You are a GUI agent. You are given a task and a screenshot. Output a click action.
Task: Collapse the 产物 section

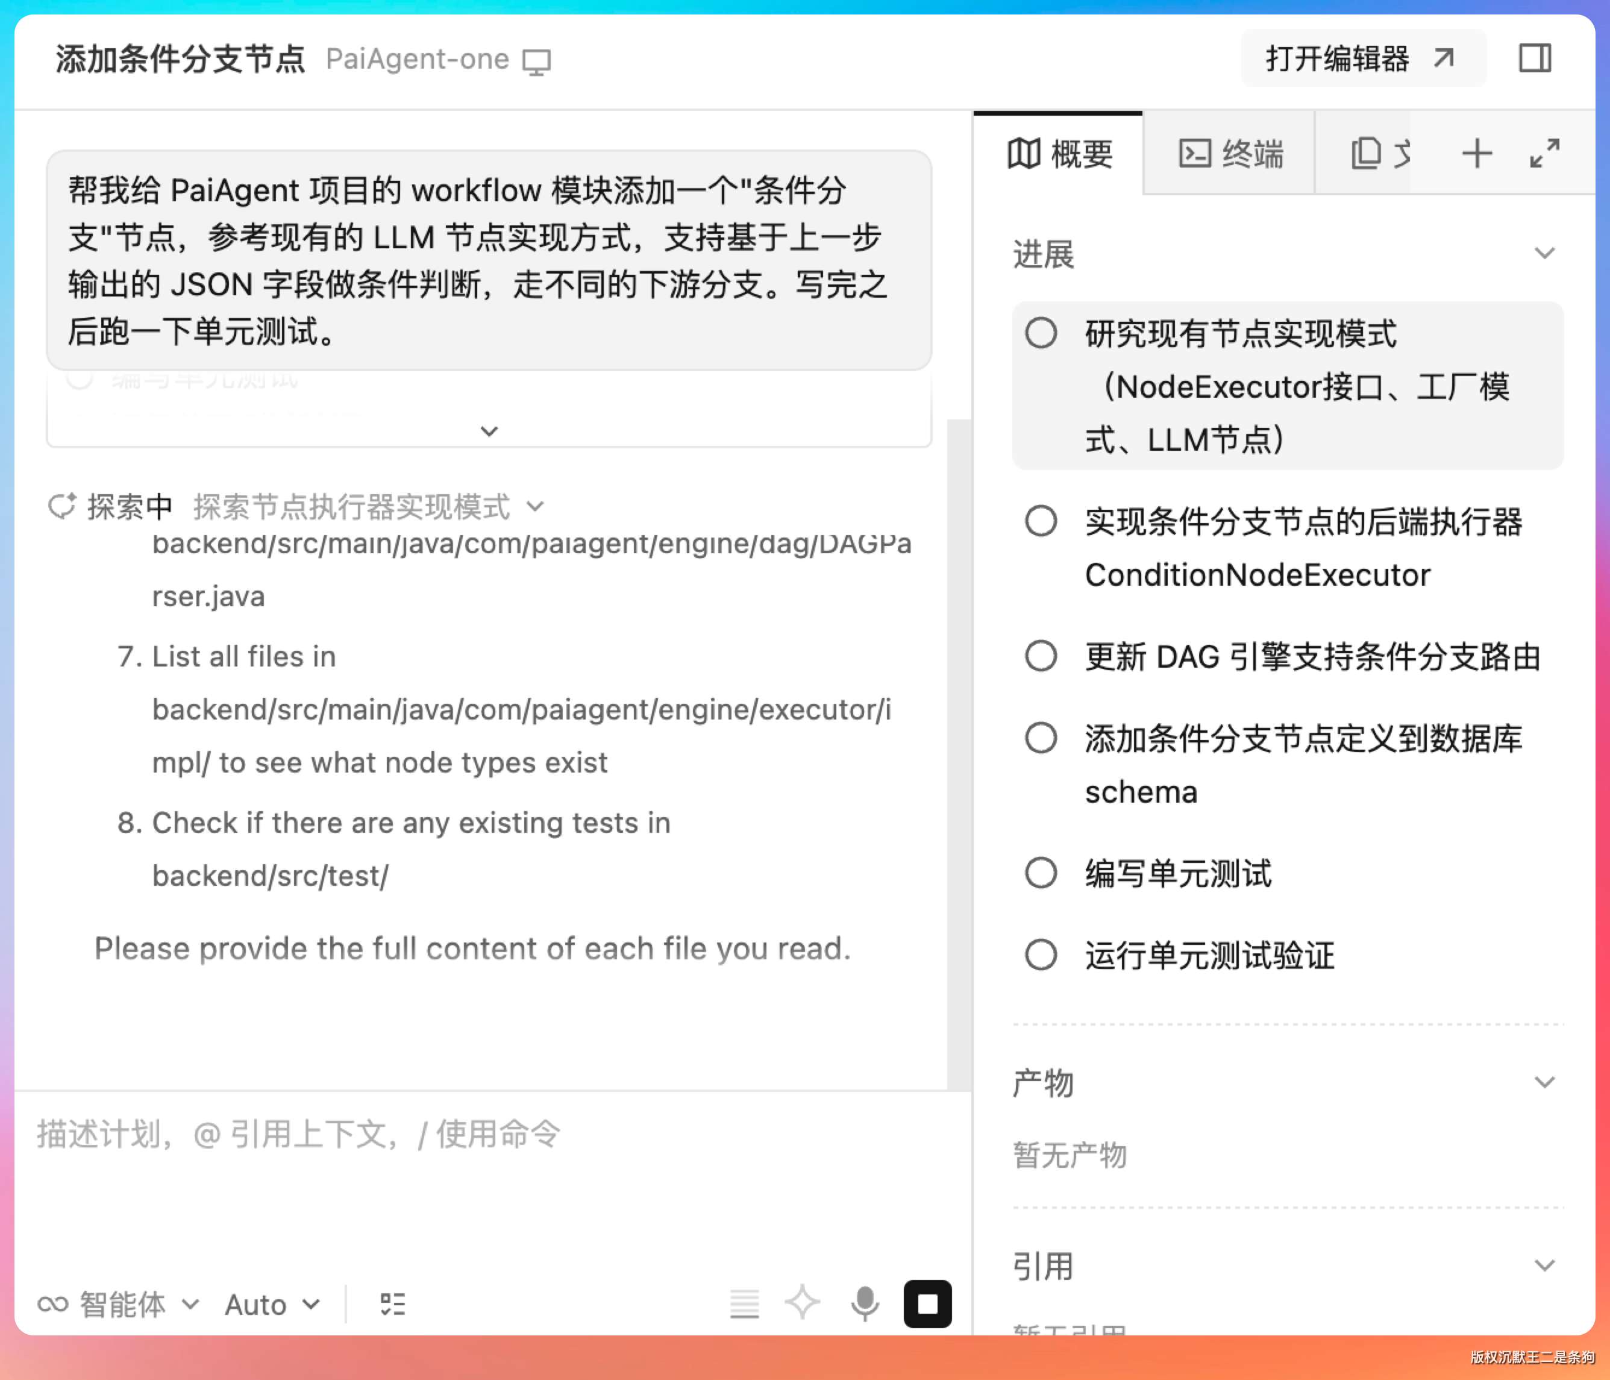coord(1545,1082)
